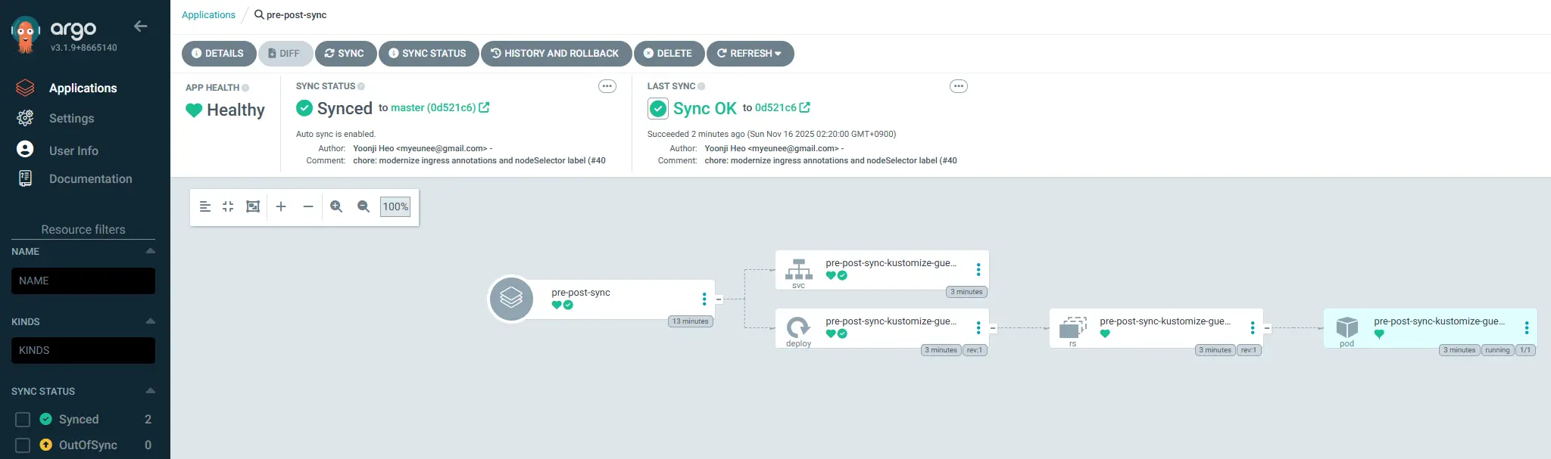Click the collapse arrows graph toolbar icon
The image size is (1551, 459).
click(228, 206)
